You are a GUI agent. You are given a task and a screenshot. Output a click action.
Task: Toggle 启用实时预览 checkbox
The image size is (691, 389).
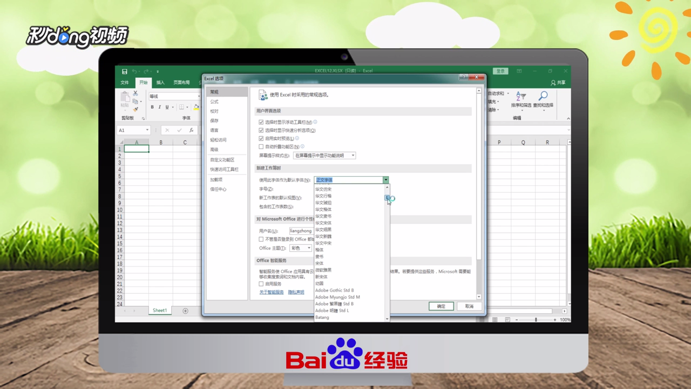click(261, 139)
